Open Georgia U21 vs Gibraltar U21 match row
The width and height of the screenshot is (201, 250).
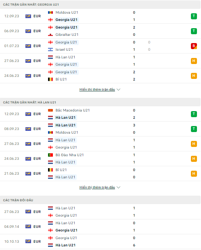100,31
